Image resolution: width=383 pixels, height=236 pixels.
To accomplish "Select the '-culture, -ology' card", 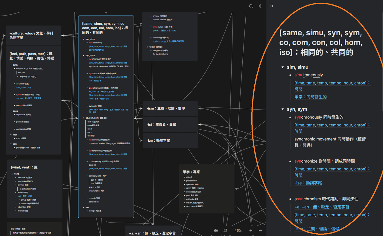I will (34, 35).
